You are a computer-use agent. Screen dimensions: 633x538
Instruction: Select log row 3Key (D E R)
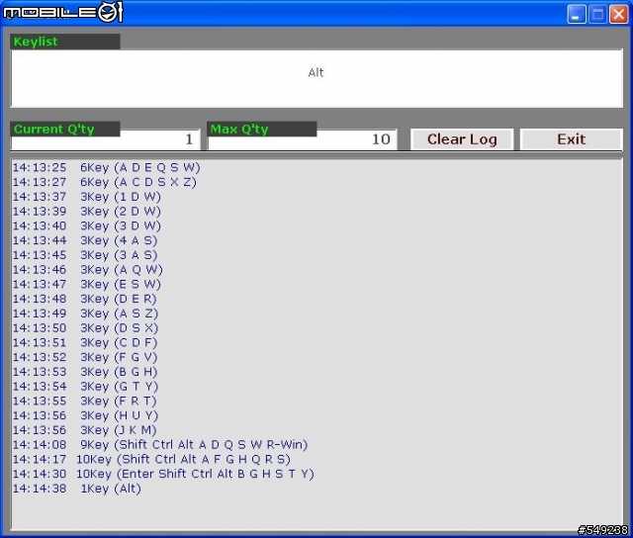(84, 299)
